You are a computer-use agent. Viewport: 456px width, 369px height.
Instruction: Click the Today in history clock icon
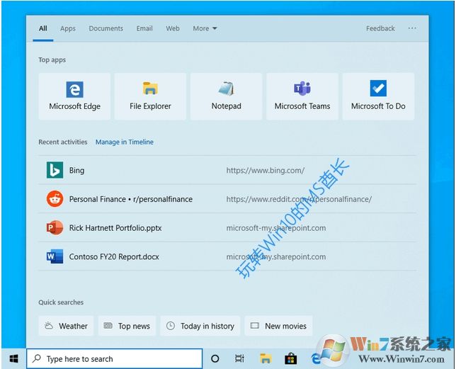171,326
